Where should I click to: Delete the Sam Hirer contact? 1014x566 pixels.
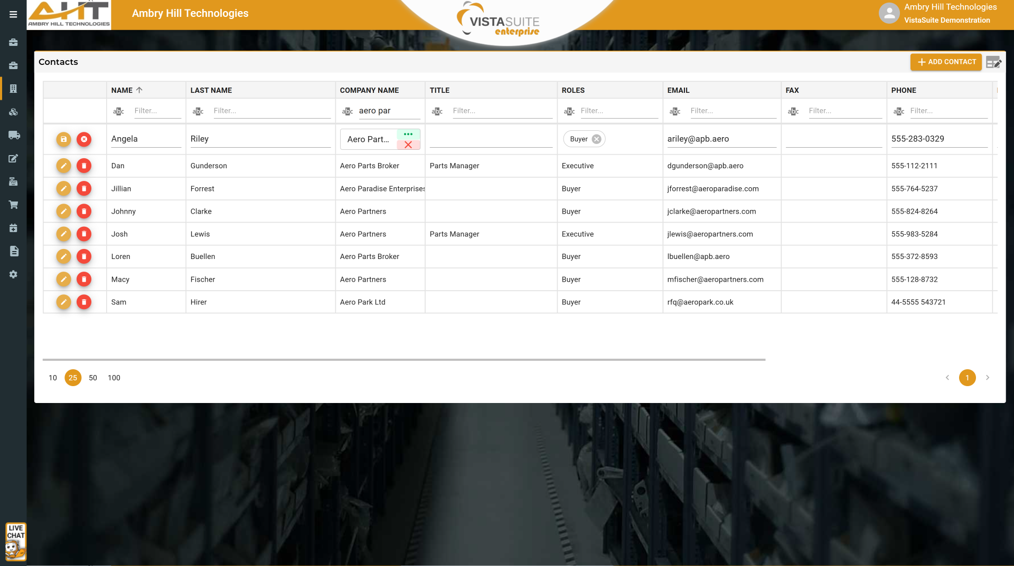click(84, 302)
